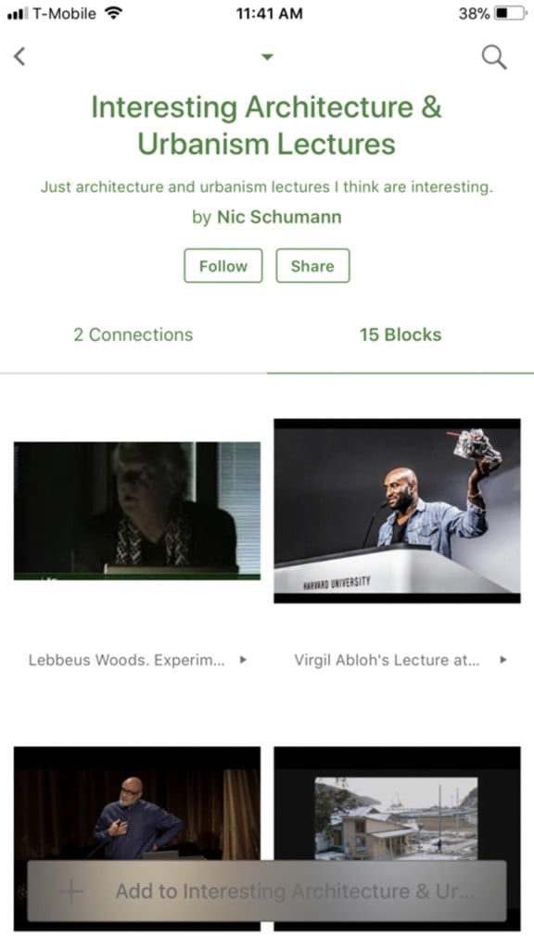
Task: Switch to the 2 Connections tab
Action: (133, 335)
